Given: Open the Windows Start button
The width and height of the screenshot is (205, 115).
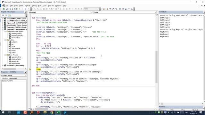Looking at the screenshot, I should 3,112.
